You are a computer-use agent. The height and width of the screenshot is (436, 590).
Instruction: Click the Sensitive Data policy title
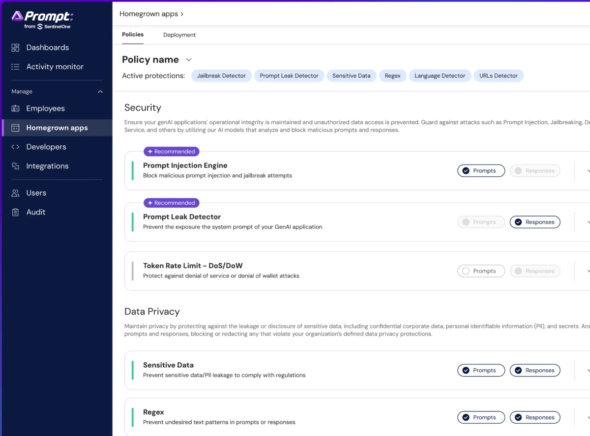pos(168,365)
